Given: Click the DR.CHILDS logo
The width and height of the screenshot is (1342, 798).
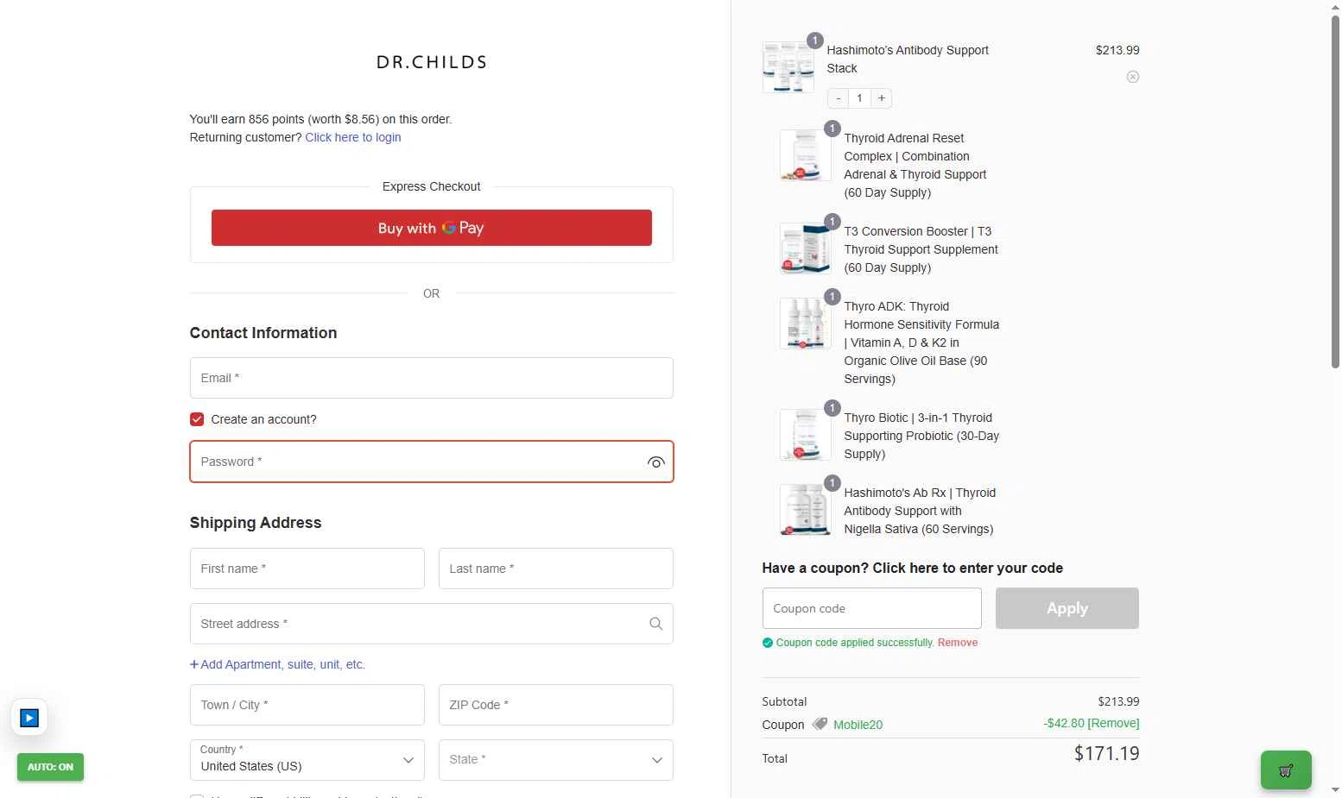Looking at the screenshot, I should [x=432, y=62].
